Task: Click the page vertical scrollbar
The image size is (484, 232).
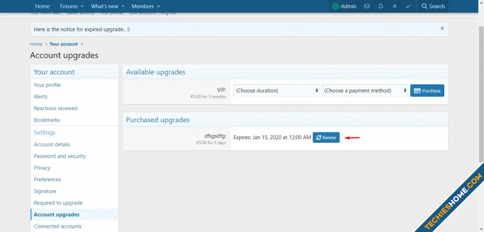Action: coord(481,94)
